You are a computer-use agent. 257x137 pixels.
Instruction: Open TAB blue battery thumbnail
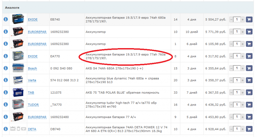point(18,92)
